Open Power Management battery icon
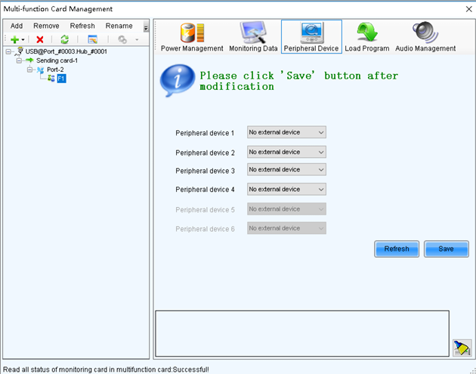The height and width of the screenshot is (374, 476). point(192,32)
